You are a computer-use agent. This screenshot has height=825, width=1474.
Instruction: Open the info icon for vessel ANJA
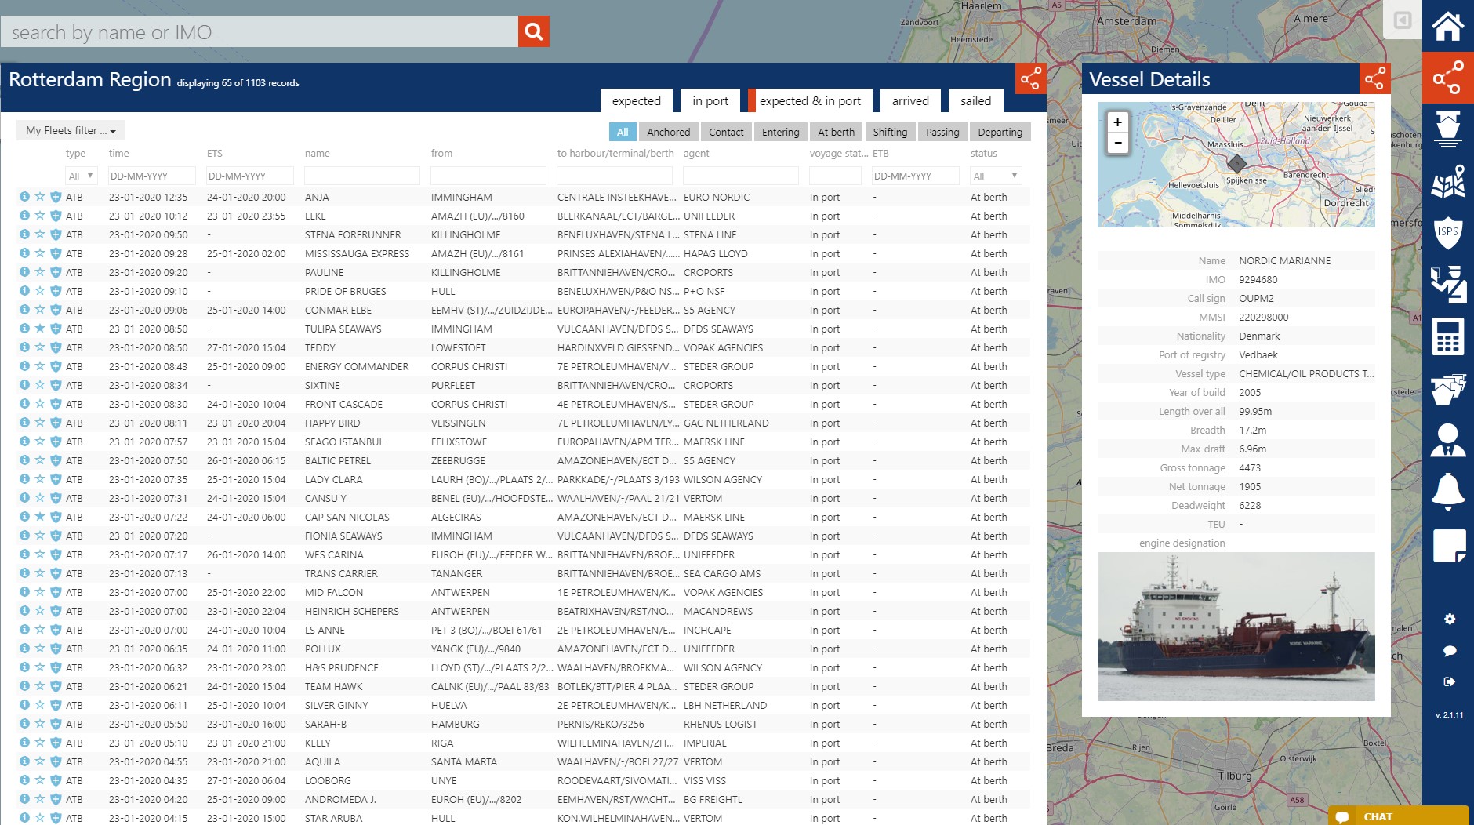coord(26,197)
